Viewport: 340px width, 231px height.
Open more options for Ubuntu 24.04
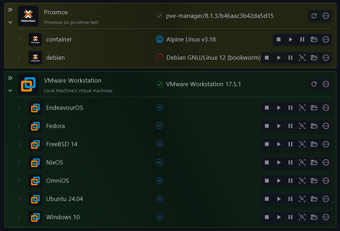326,199
